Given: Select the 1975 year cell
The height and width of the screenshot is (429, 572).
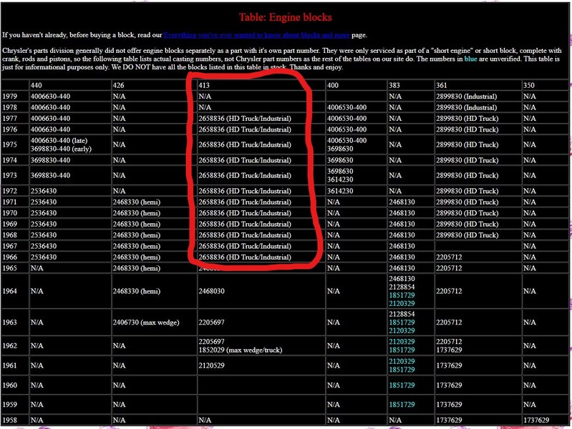Looking at the screenshot, I should pos(10,144).
